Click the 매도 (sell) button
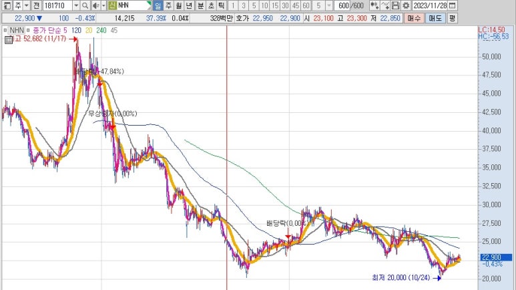Image resolution: width=516 pixels, height=290 pixels. click(x=435, y=18)
